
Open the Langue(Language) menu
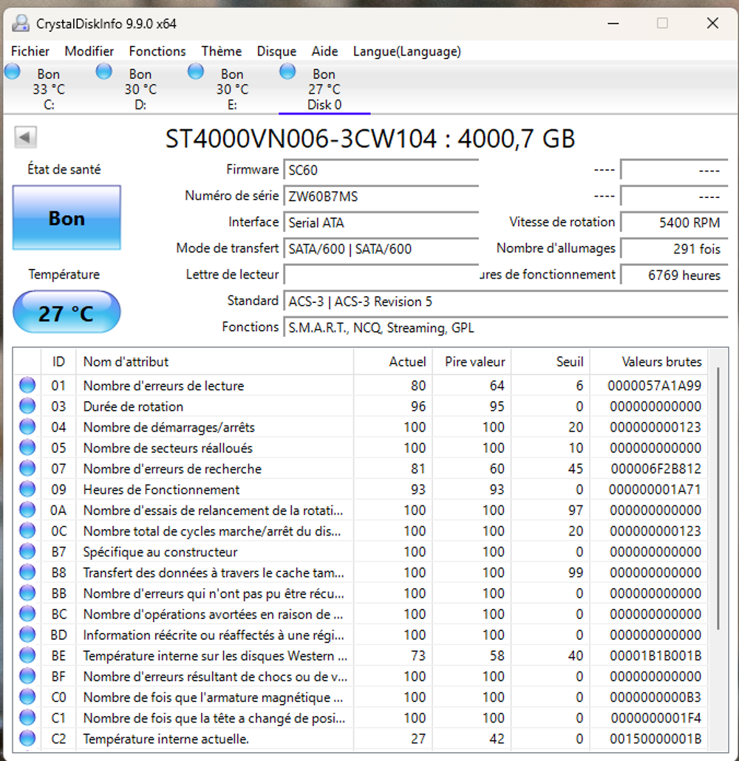(407, 52)
